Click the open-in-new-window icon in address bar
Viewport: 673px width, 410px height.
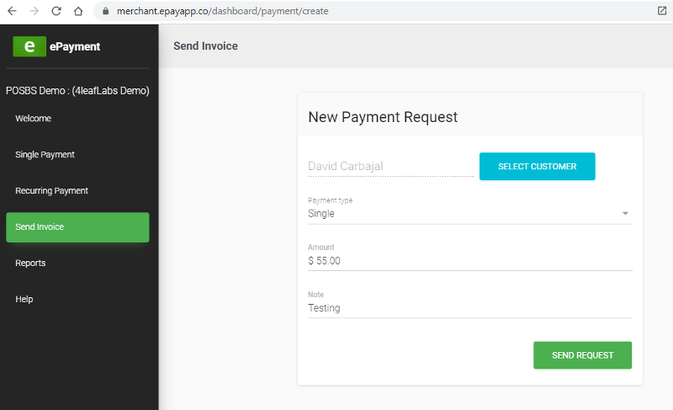pos(662,11)
